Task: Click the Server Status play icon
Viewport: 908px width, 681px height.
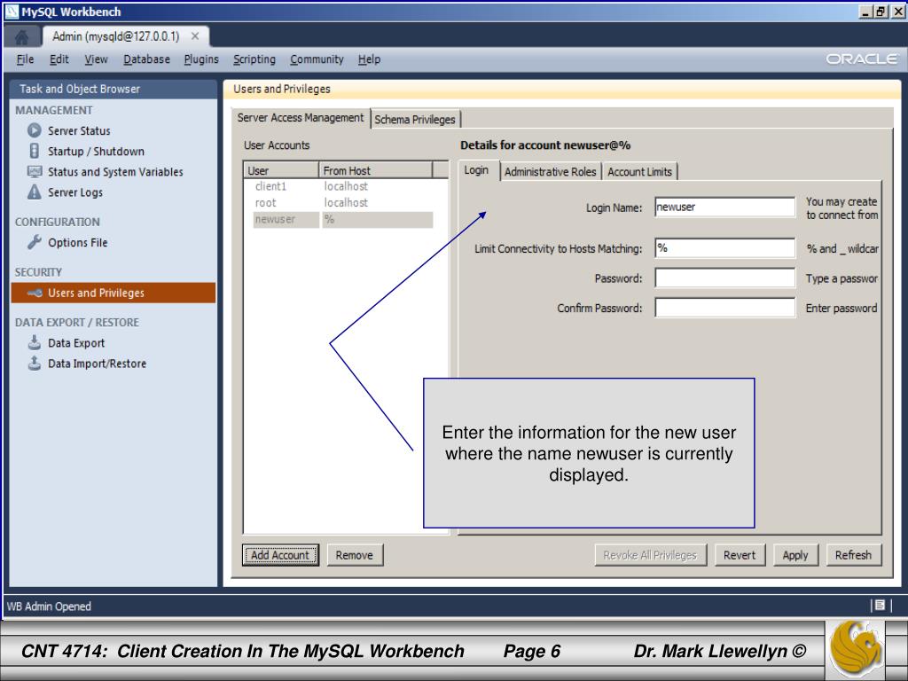Action: coord(35,130)
